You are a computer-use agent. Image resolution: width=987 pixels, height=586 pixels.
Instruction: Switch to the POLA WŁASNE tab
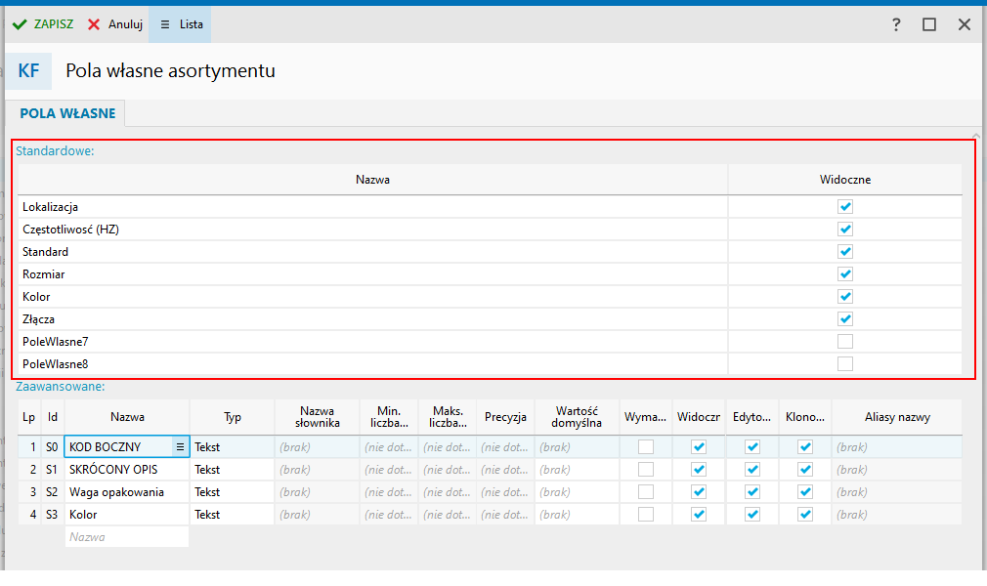coord(67,113)
